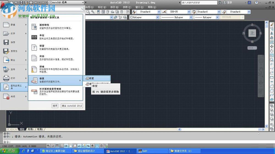Image resolution: width=275 pixels, height=154 pixels.
Task: Open the 新建 application menu item
Action: [14, 25]
